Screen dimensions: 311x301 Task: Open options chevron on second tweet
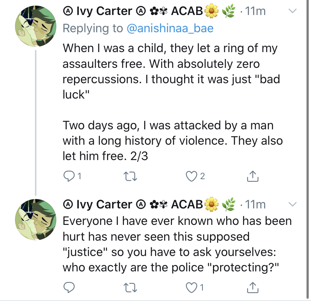[x=292, y=204]
